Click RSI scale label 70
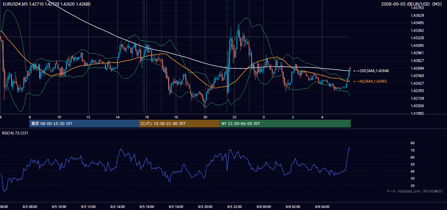The width and height of the screenshot is (447, 210). [x=413, y=150]
